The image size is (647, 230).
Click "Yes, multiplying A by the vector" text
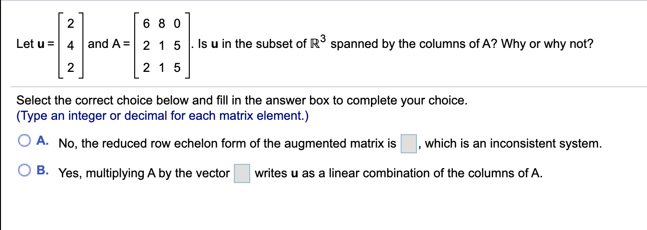144,173
